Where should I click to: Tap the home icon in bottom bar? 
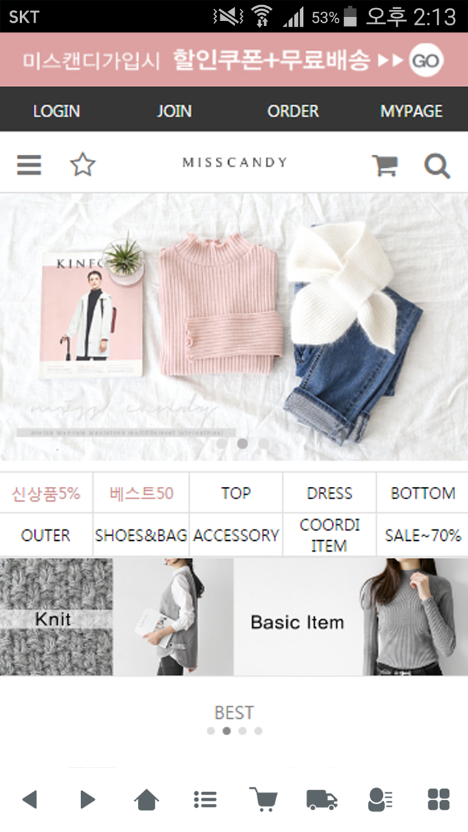pyautogui.click(x=146, y=799)
